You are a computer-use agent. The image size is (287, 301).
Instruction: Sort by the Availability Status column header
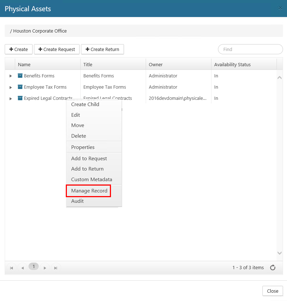pyautogui.click(x=232, y=64)
